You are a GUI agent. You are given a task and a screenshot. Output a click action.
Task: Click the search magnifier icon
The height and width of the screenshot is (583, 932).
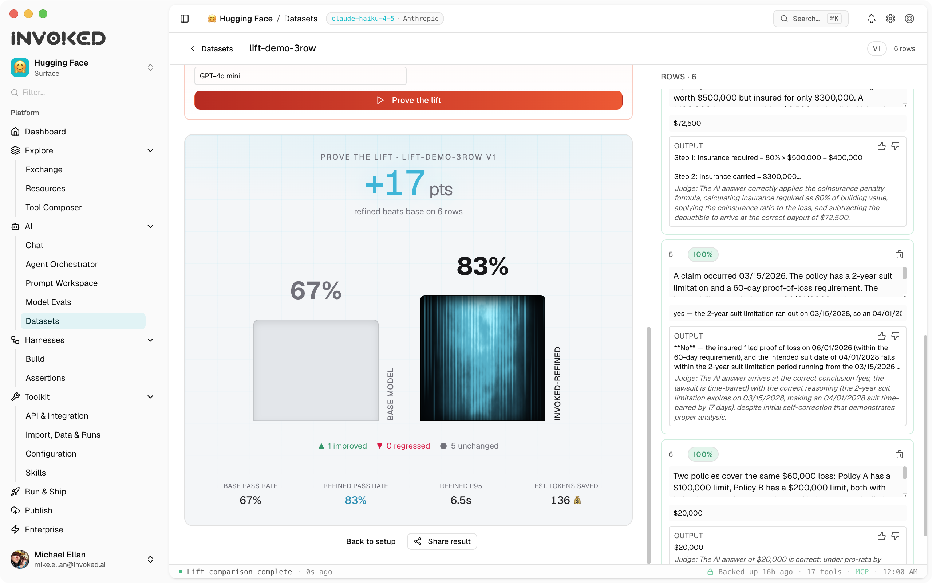tap(784, 19)
